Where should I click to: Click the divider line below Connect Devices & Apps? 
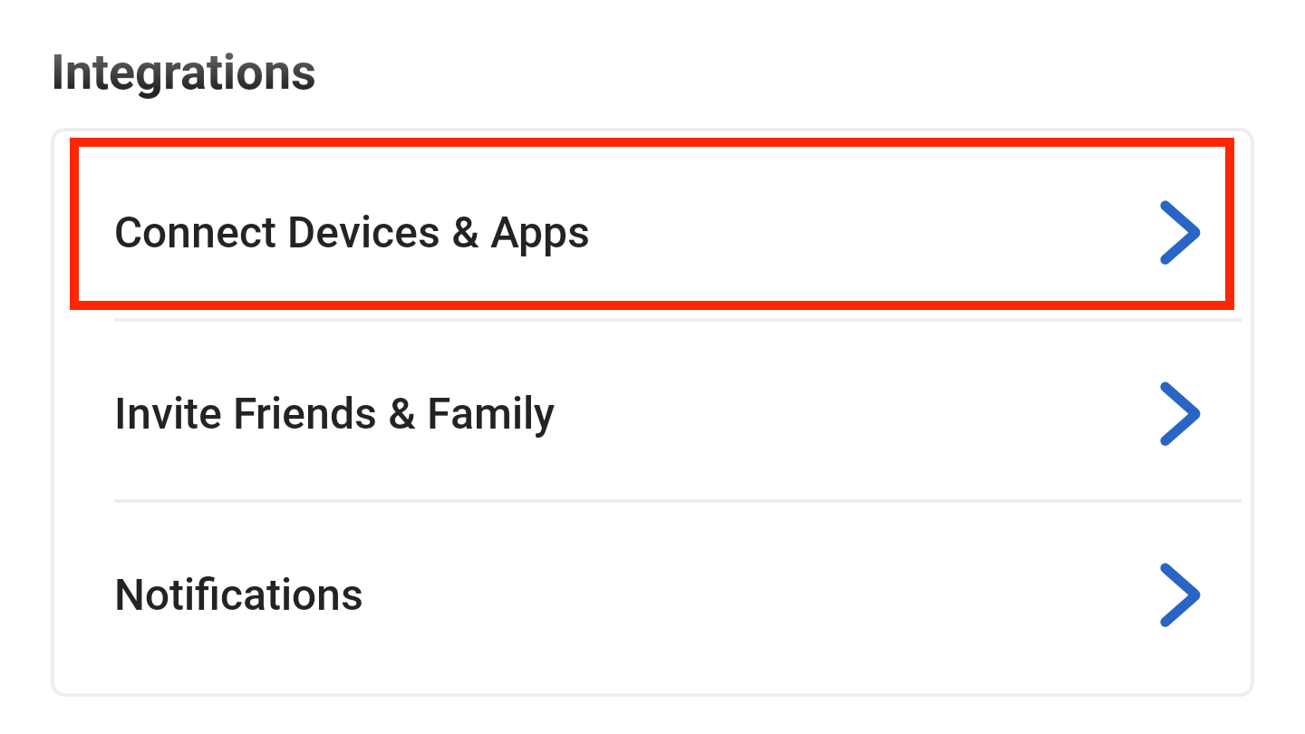tap(677, 319)
